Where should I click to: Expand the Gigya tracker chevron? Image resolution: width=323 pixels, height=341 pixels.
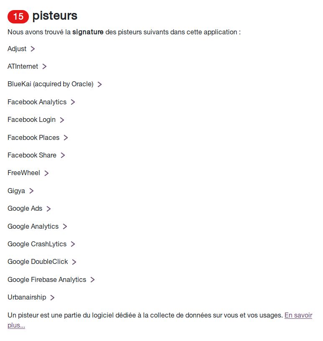(31, 191)
